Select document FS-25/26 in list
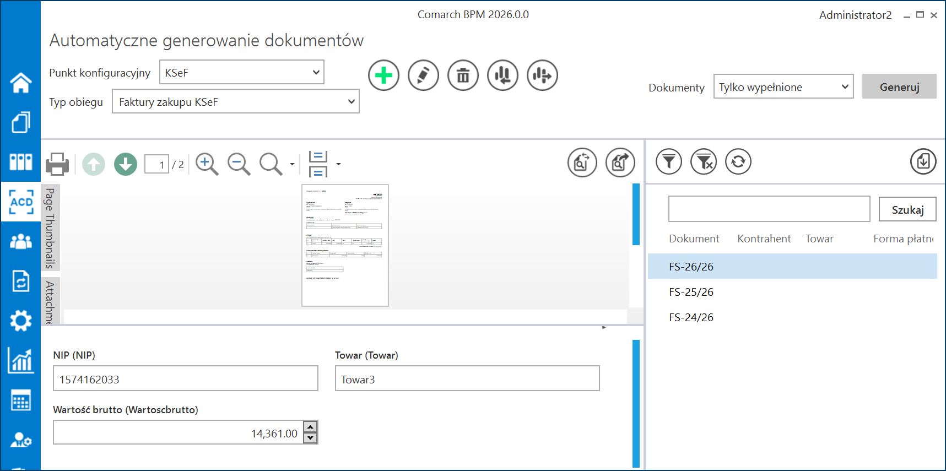 click(691, 292)
